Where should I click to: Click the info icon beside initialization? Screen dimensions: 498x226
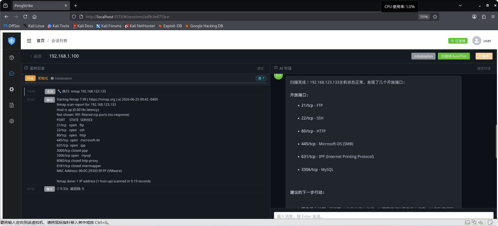pyautogui.click(x=52, y=78)
